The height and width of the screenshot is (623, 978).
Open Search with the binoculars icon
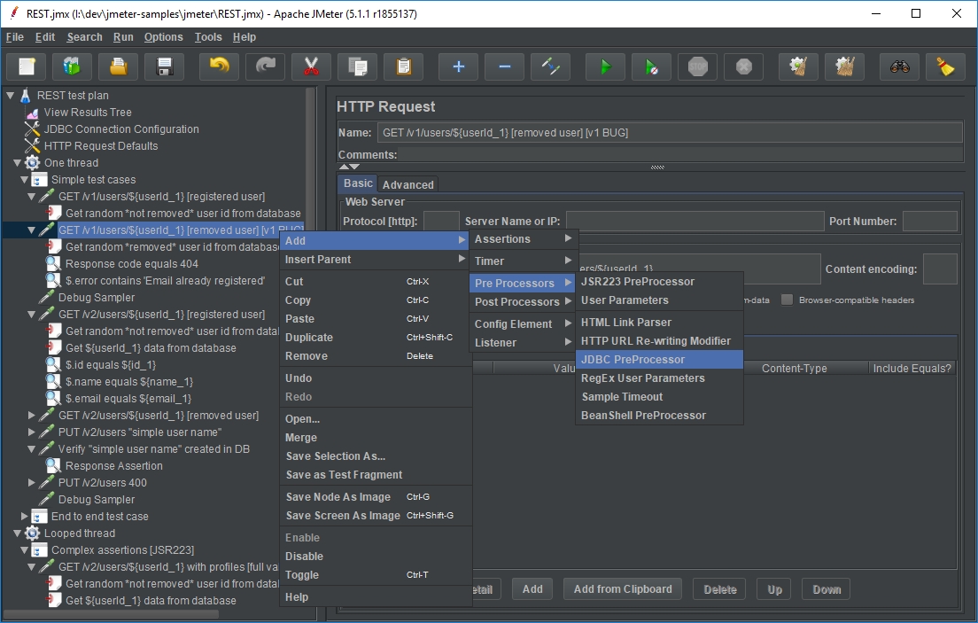click(x=899, y=66)
